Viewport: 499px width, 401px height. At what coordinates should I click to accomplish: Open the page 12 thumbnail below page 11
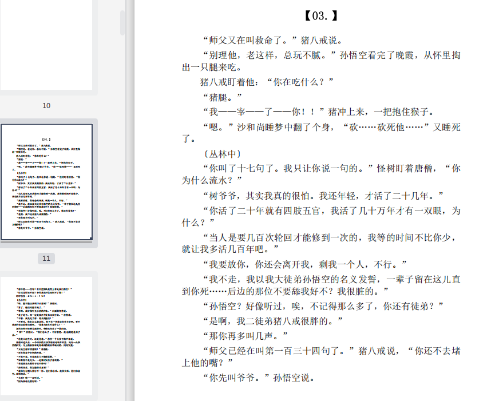click(x=46, y=336)
